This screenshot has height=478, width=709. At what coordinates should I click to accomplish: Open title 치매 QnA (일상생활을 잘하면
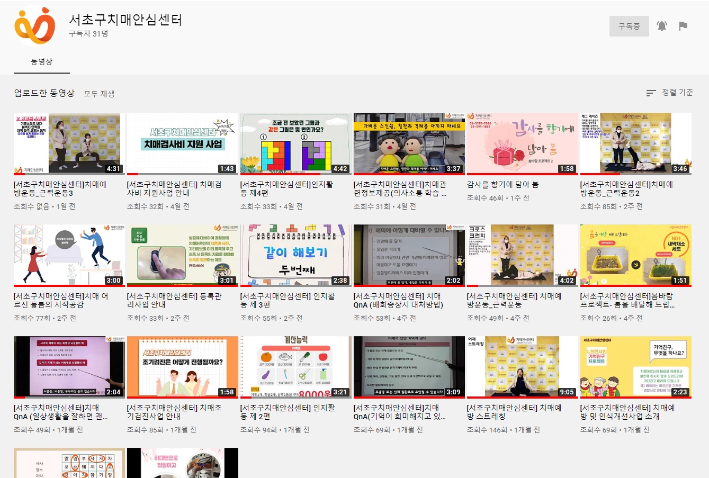(61, 412)
